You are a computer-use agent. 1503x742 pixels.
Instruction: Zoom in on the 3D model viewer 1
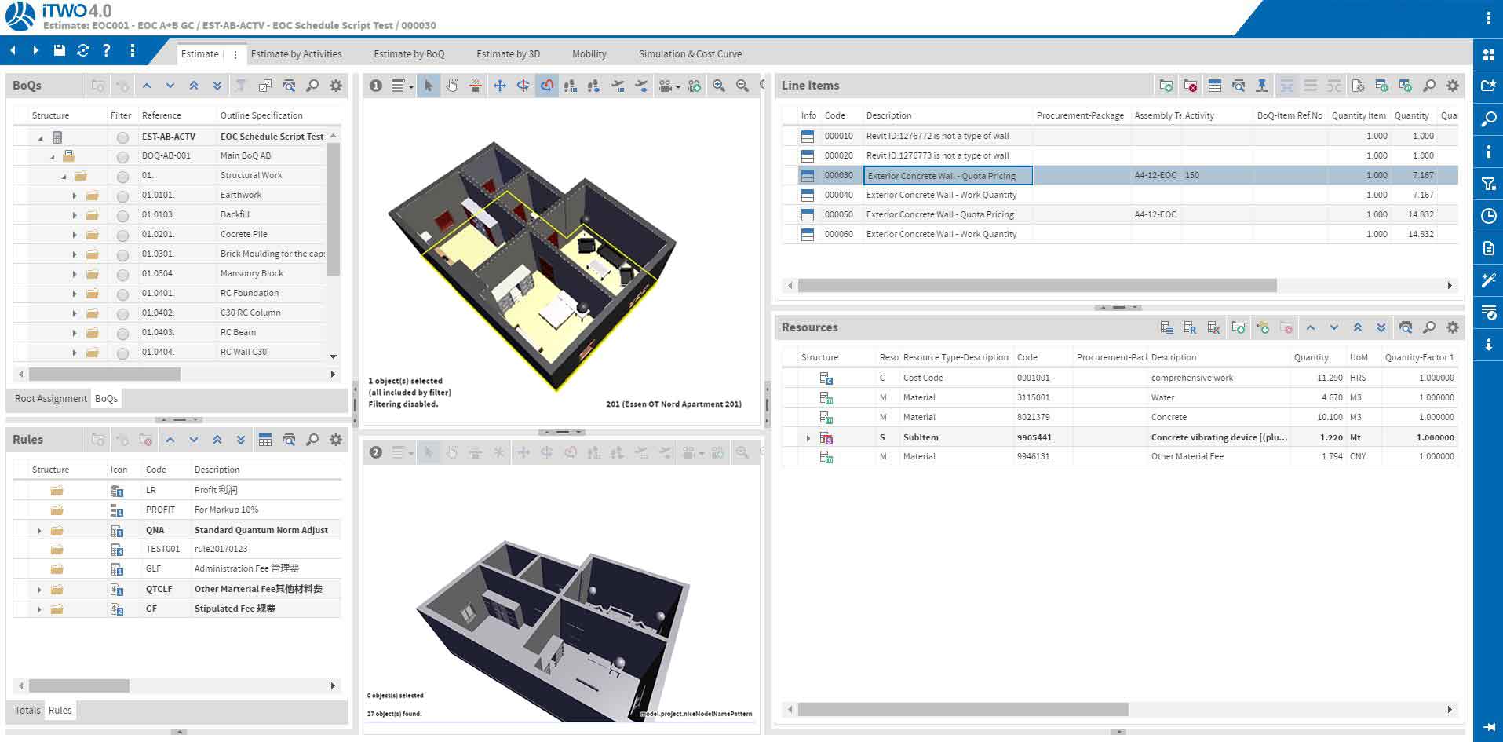[718, 86]
